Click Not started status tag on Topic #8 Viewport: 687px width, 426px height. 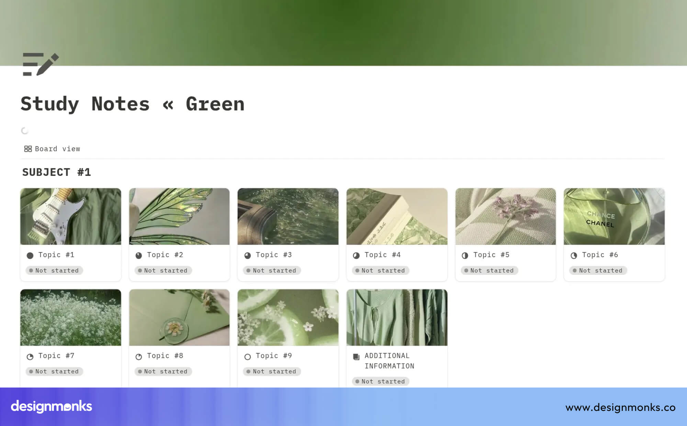tap(163, 371)
